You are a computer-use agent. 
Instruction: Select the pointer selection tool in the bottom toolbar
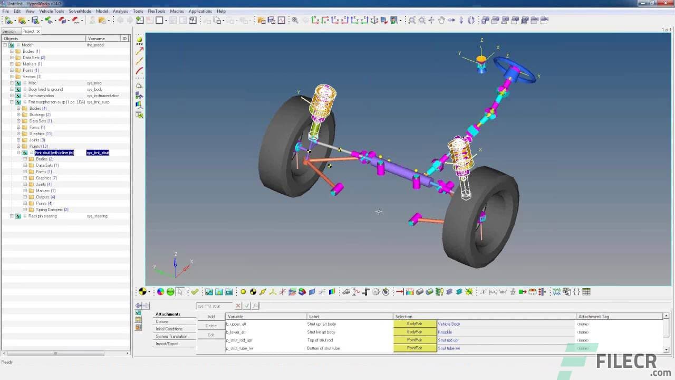coord(179,291)
